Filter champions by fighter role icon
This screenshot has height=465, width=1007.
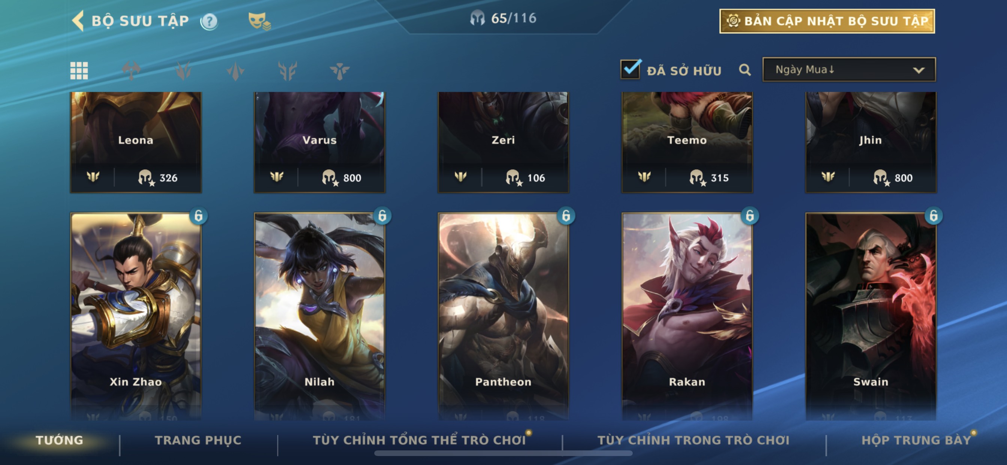(131, 71)
